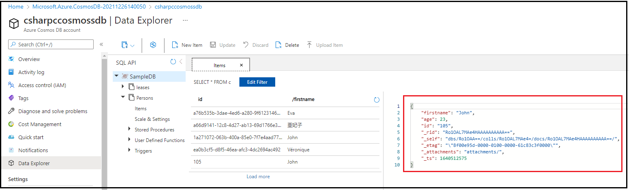Screen dimensions: 629x190
Task: Delete the selected item
Action: pyautogui.click(x=287, y=45)
